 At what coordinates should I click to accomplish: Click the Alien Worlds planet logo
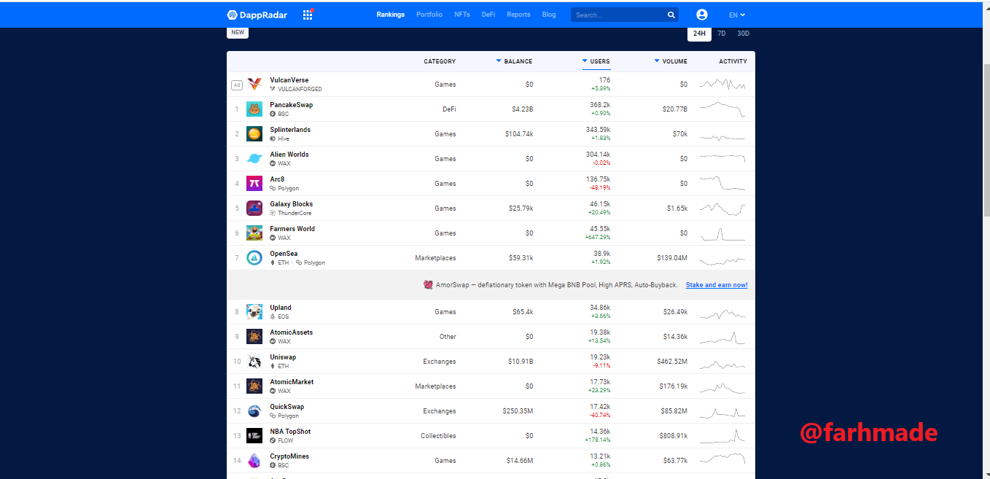click(254, 159)
